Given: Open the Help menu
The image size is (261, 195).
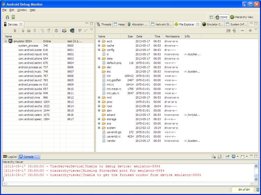Looking at the screenshot, I should coord(33,10).
